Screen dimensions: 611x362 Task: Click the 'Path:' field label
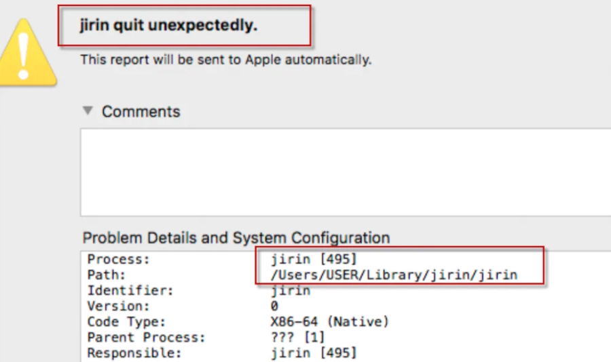click(107, 275)
